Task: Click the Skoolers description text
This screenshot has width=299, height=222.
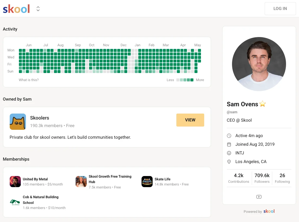Action: (x=70, y=137)
